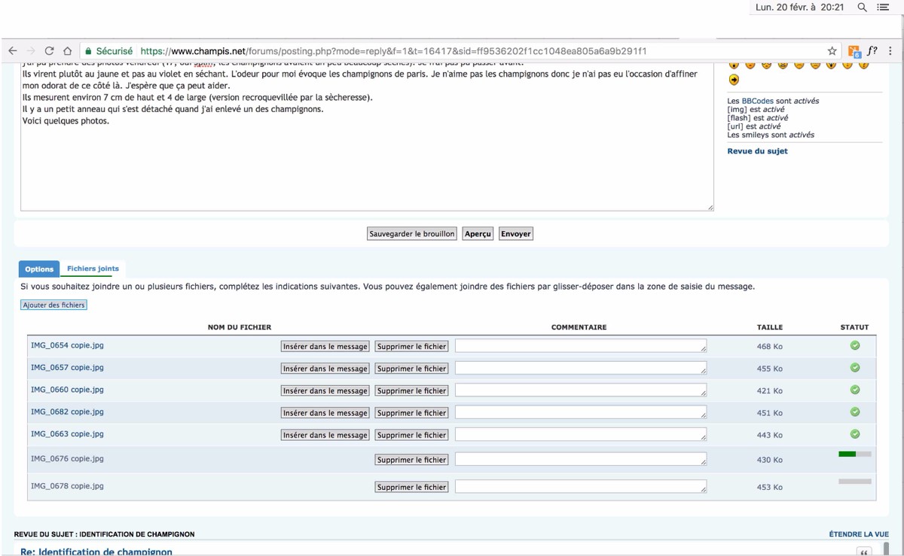
Task: Bookmark this page with the star icon
Action: 832,51
